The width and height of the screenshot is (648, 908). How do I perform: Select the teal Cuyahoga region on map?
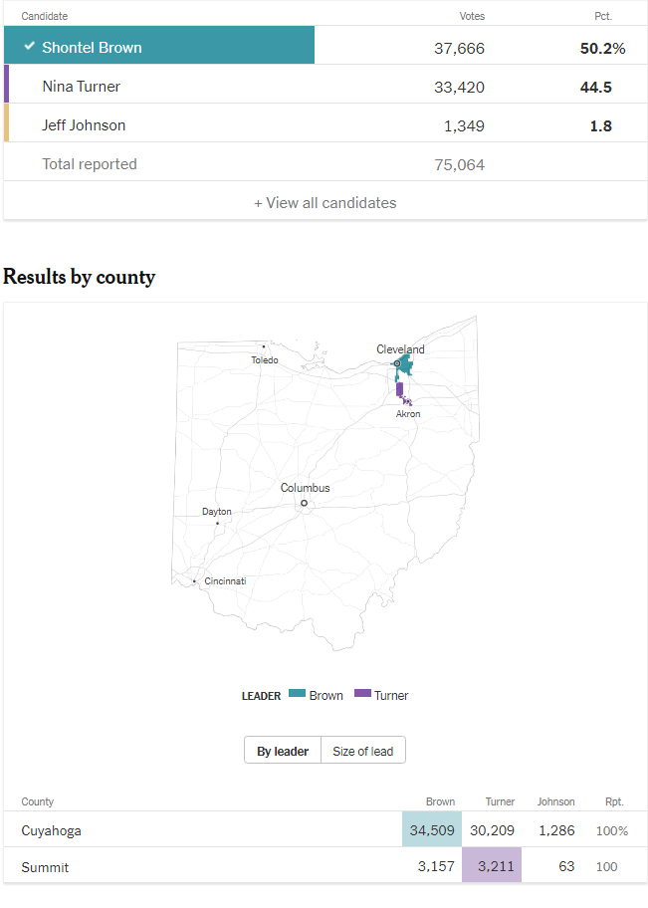pyautogui.click(x=405, y=366)
